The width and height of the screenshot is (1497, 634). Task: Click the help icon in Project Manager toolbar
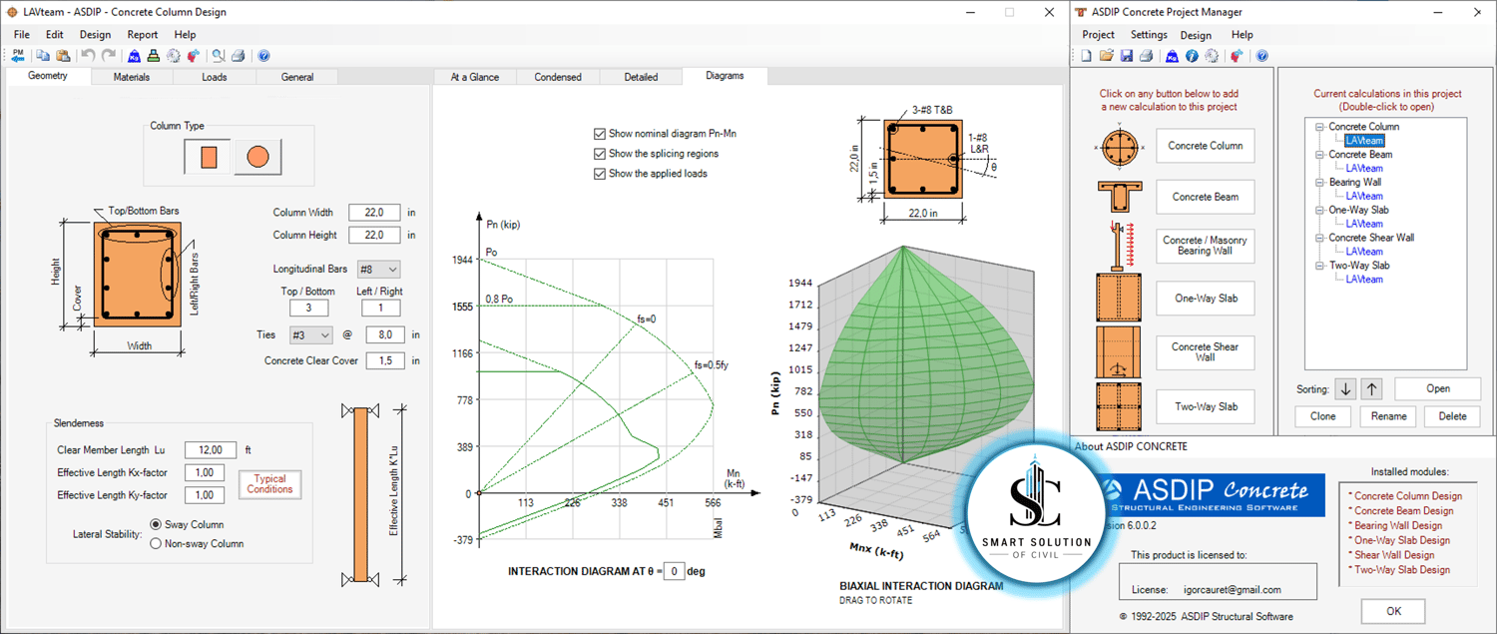[1261, 56]
